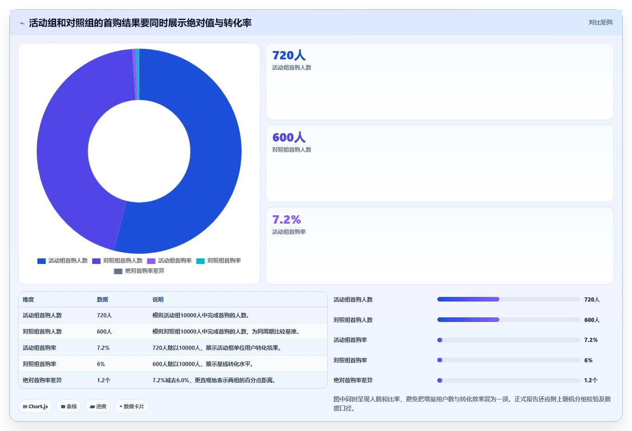Click the 7.2% data card
632x431 pixels.
pos(440,246)
